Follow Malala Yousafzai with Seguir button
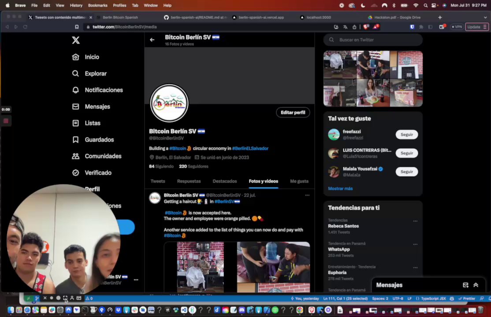Image resolution: width=491 pixels, height=317 pixels. click(x=407, y=171)
